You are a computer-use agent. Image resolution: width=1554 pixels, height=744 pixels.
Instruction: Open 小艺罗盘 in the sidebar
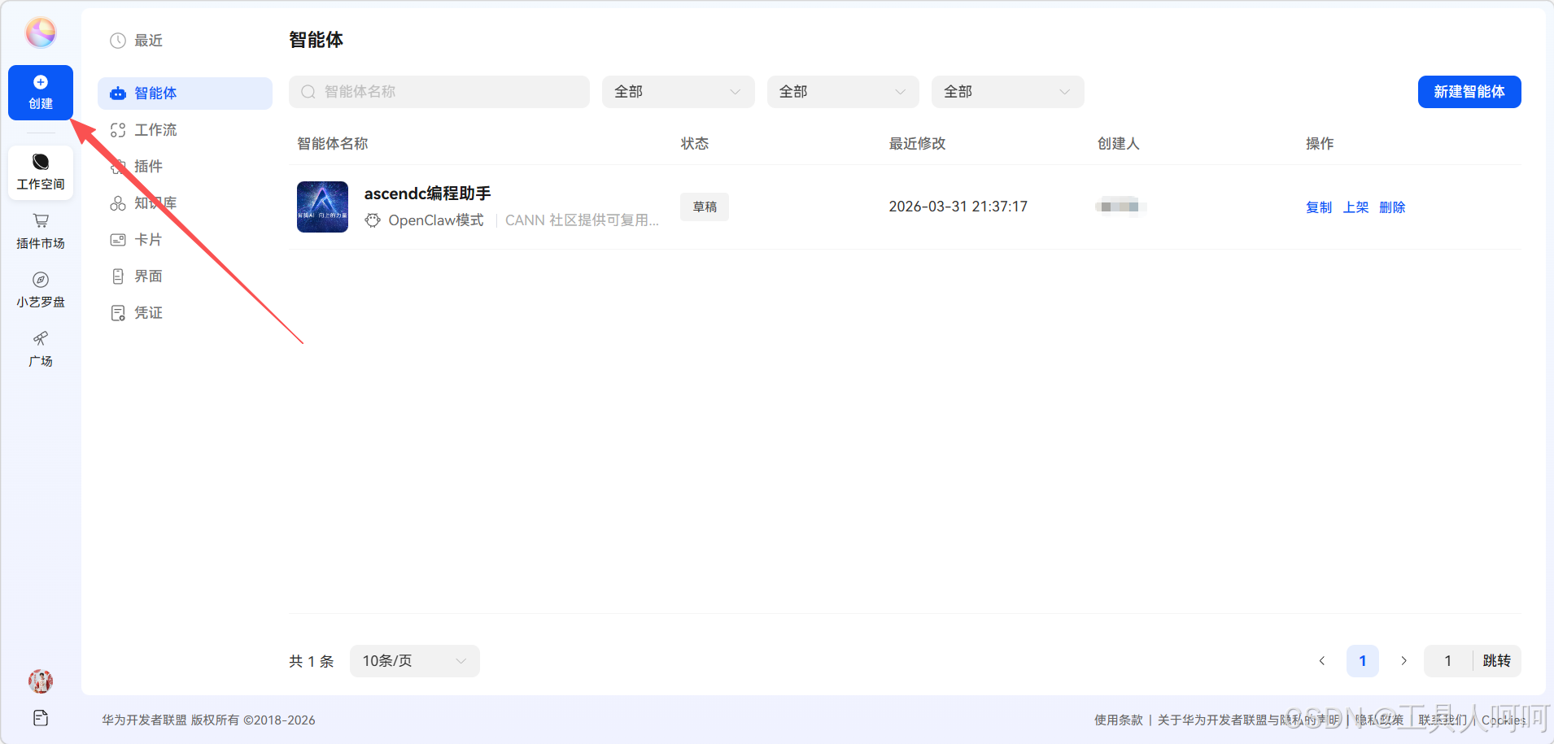coord(40,289)
